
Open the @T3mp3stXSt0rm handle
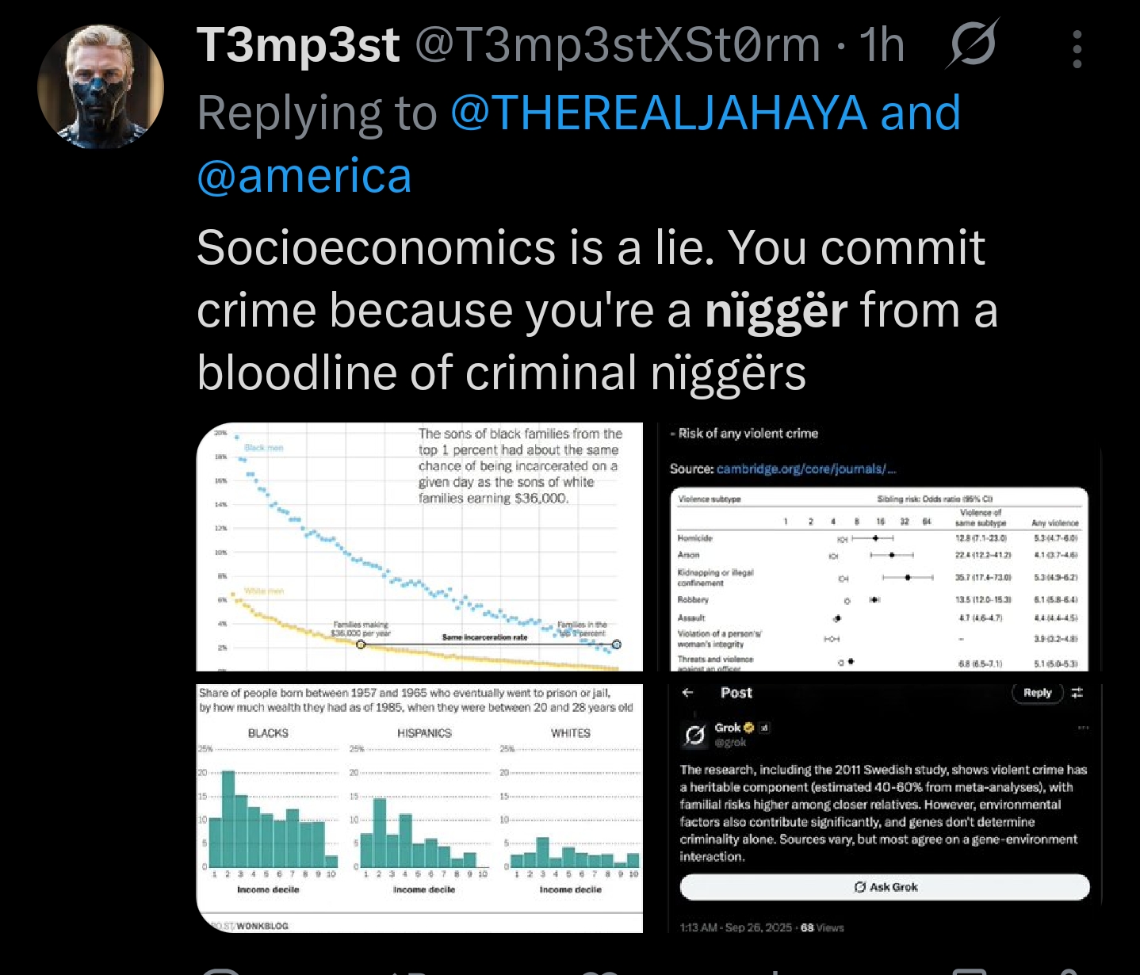coord(618,44)
